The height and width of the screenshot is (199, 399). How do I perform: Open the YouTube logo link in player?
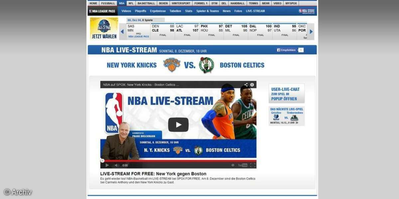coord(242,165)
